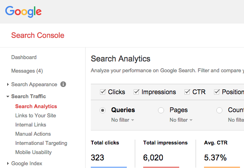Toggle the CTR checkbox
This screenshot has height=168, width=244.
tap(187, 92)
